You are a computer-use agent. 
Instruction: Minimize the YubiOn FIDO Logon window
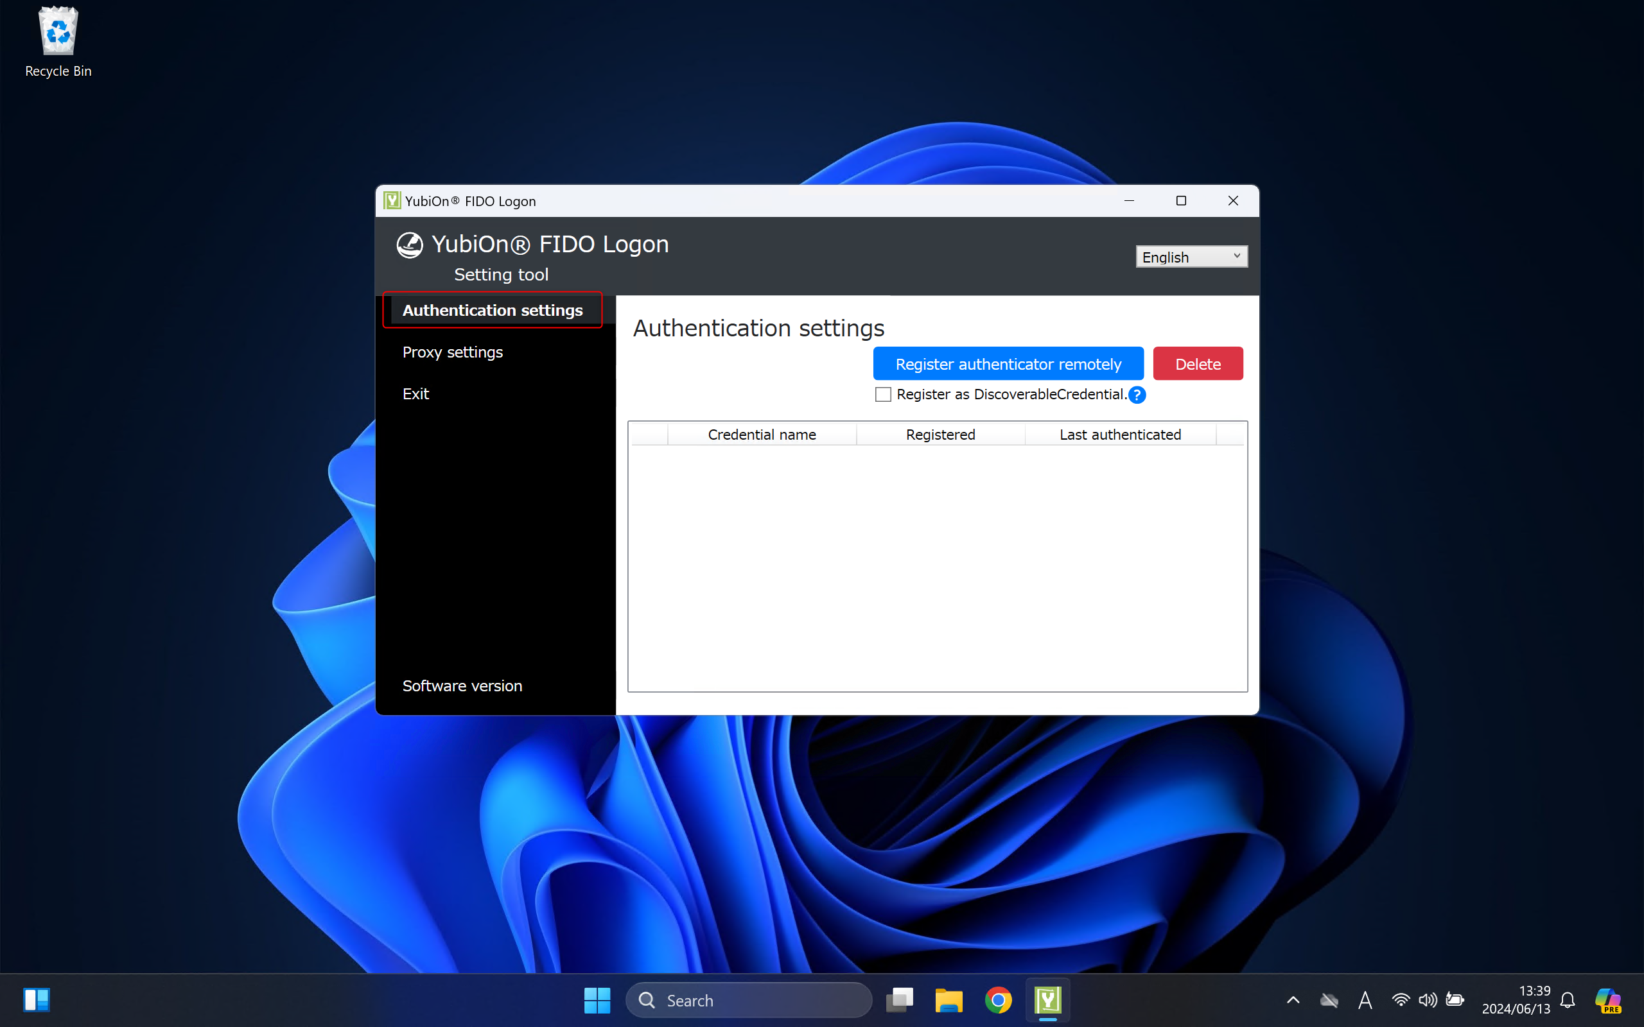[1129, 200]
